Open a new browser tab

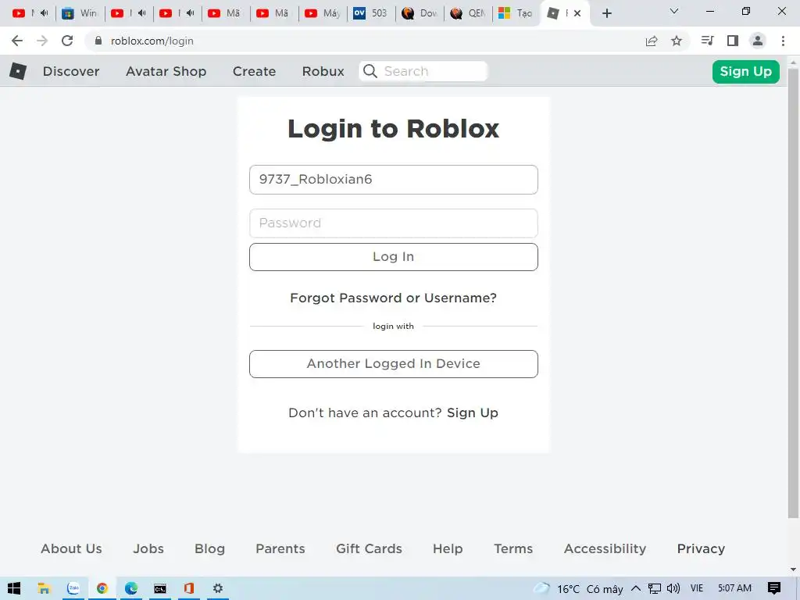click(x=606, y=13)
